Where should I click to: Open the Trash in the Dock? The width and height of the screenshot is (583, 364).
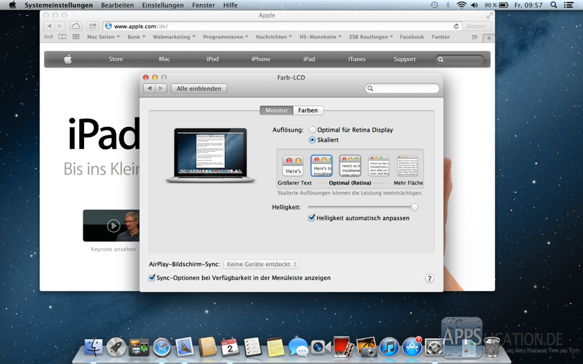pyautogui.click(x=492, y=347)
